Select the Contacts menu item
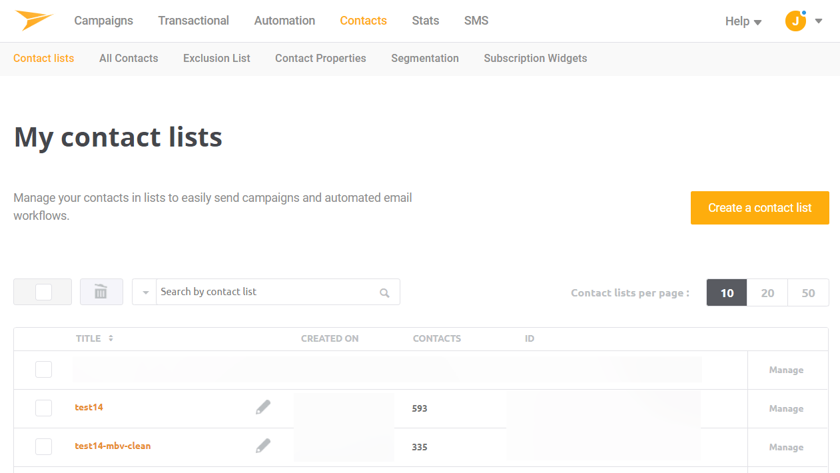840x473 pixels. point(363,21)
